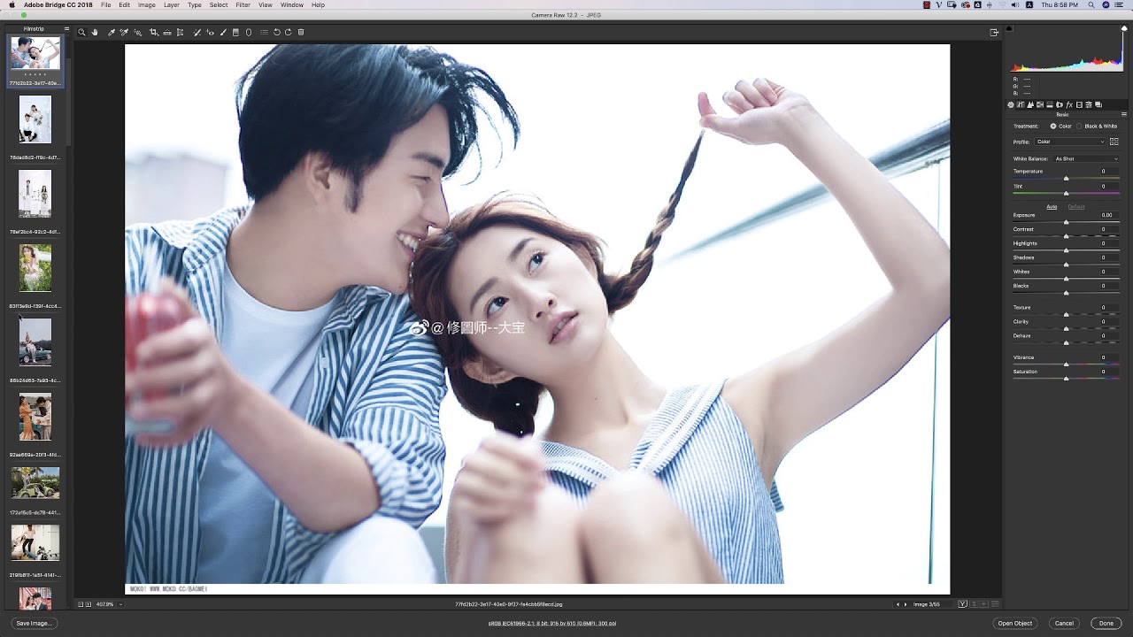Toggle shadow clipping warning in histogram
This screenshot has width=1133, height=637.
(x=1009, y=28)
